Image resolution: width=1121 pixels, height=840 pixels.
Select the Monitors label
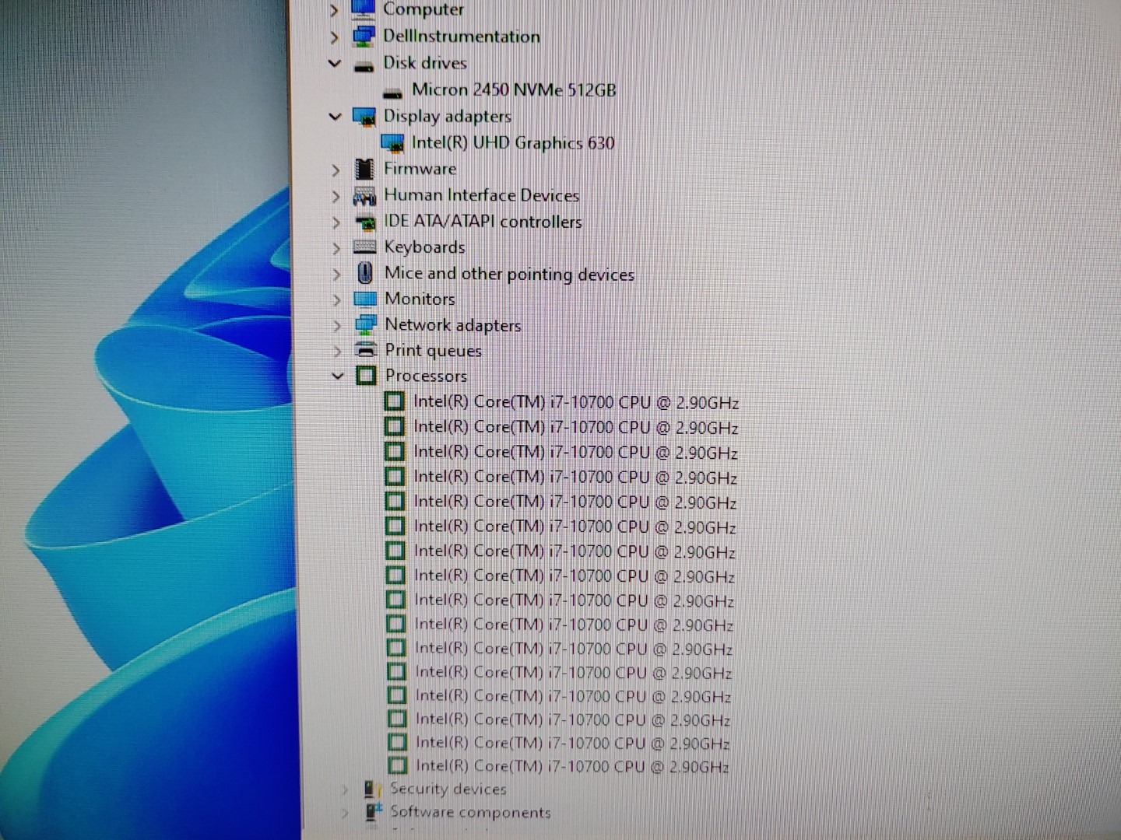click(420, 299)
